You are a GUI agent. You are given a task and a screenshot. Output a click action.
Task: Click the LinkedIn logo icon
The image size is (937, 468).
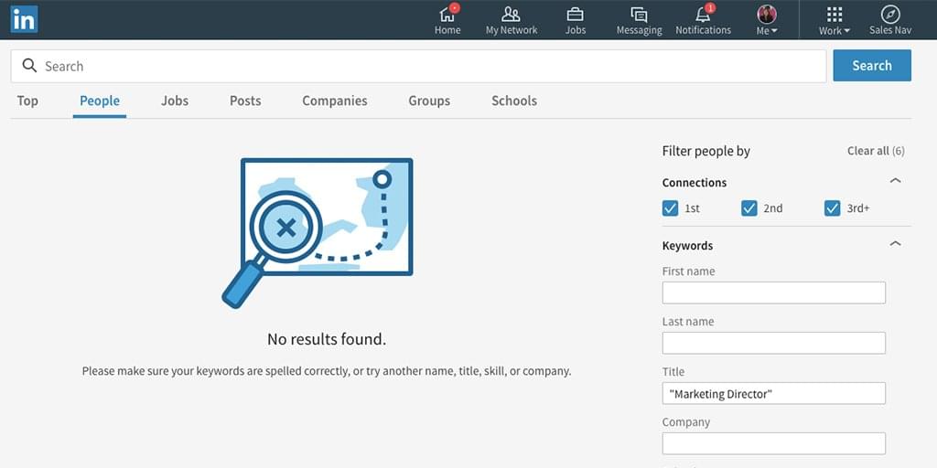click(24, 19)
